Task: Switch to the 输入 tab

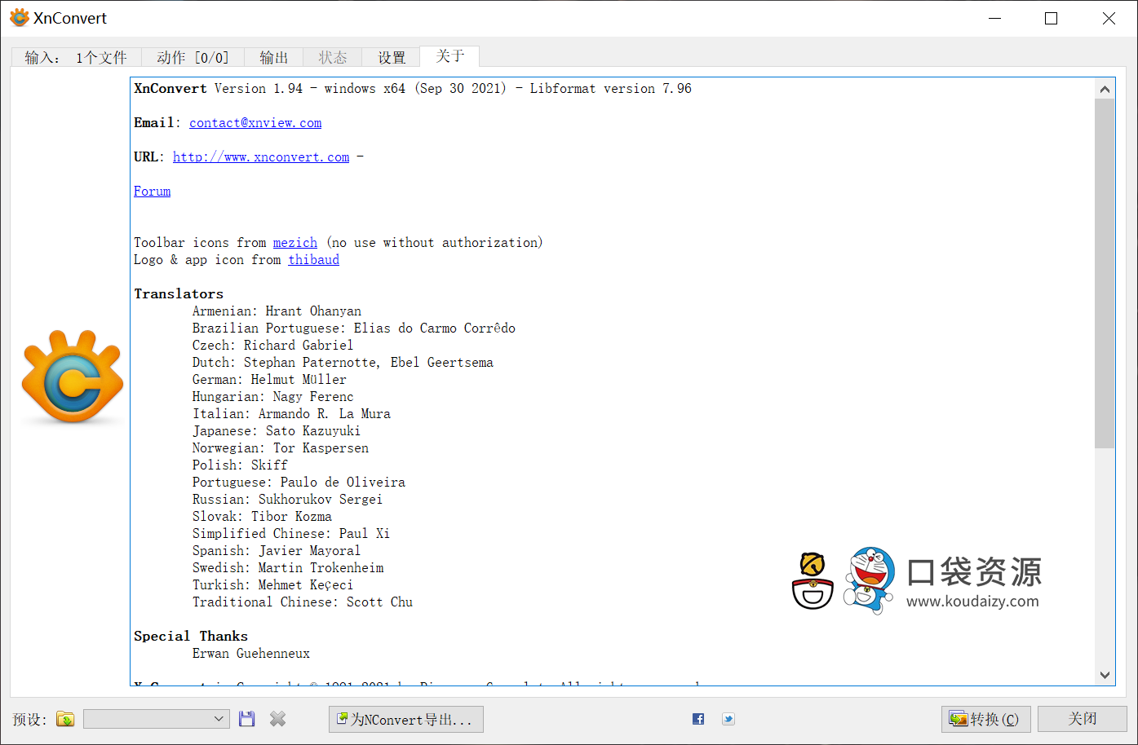Action: point(76,57)
